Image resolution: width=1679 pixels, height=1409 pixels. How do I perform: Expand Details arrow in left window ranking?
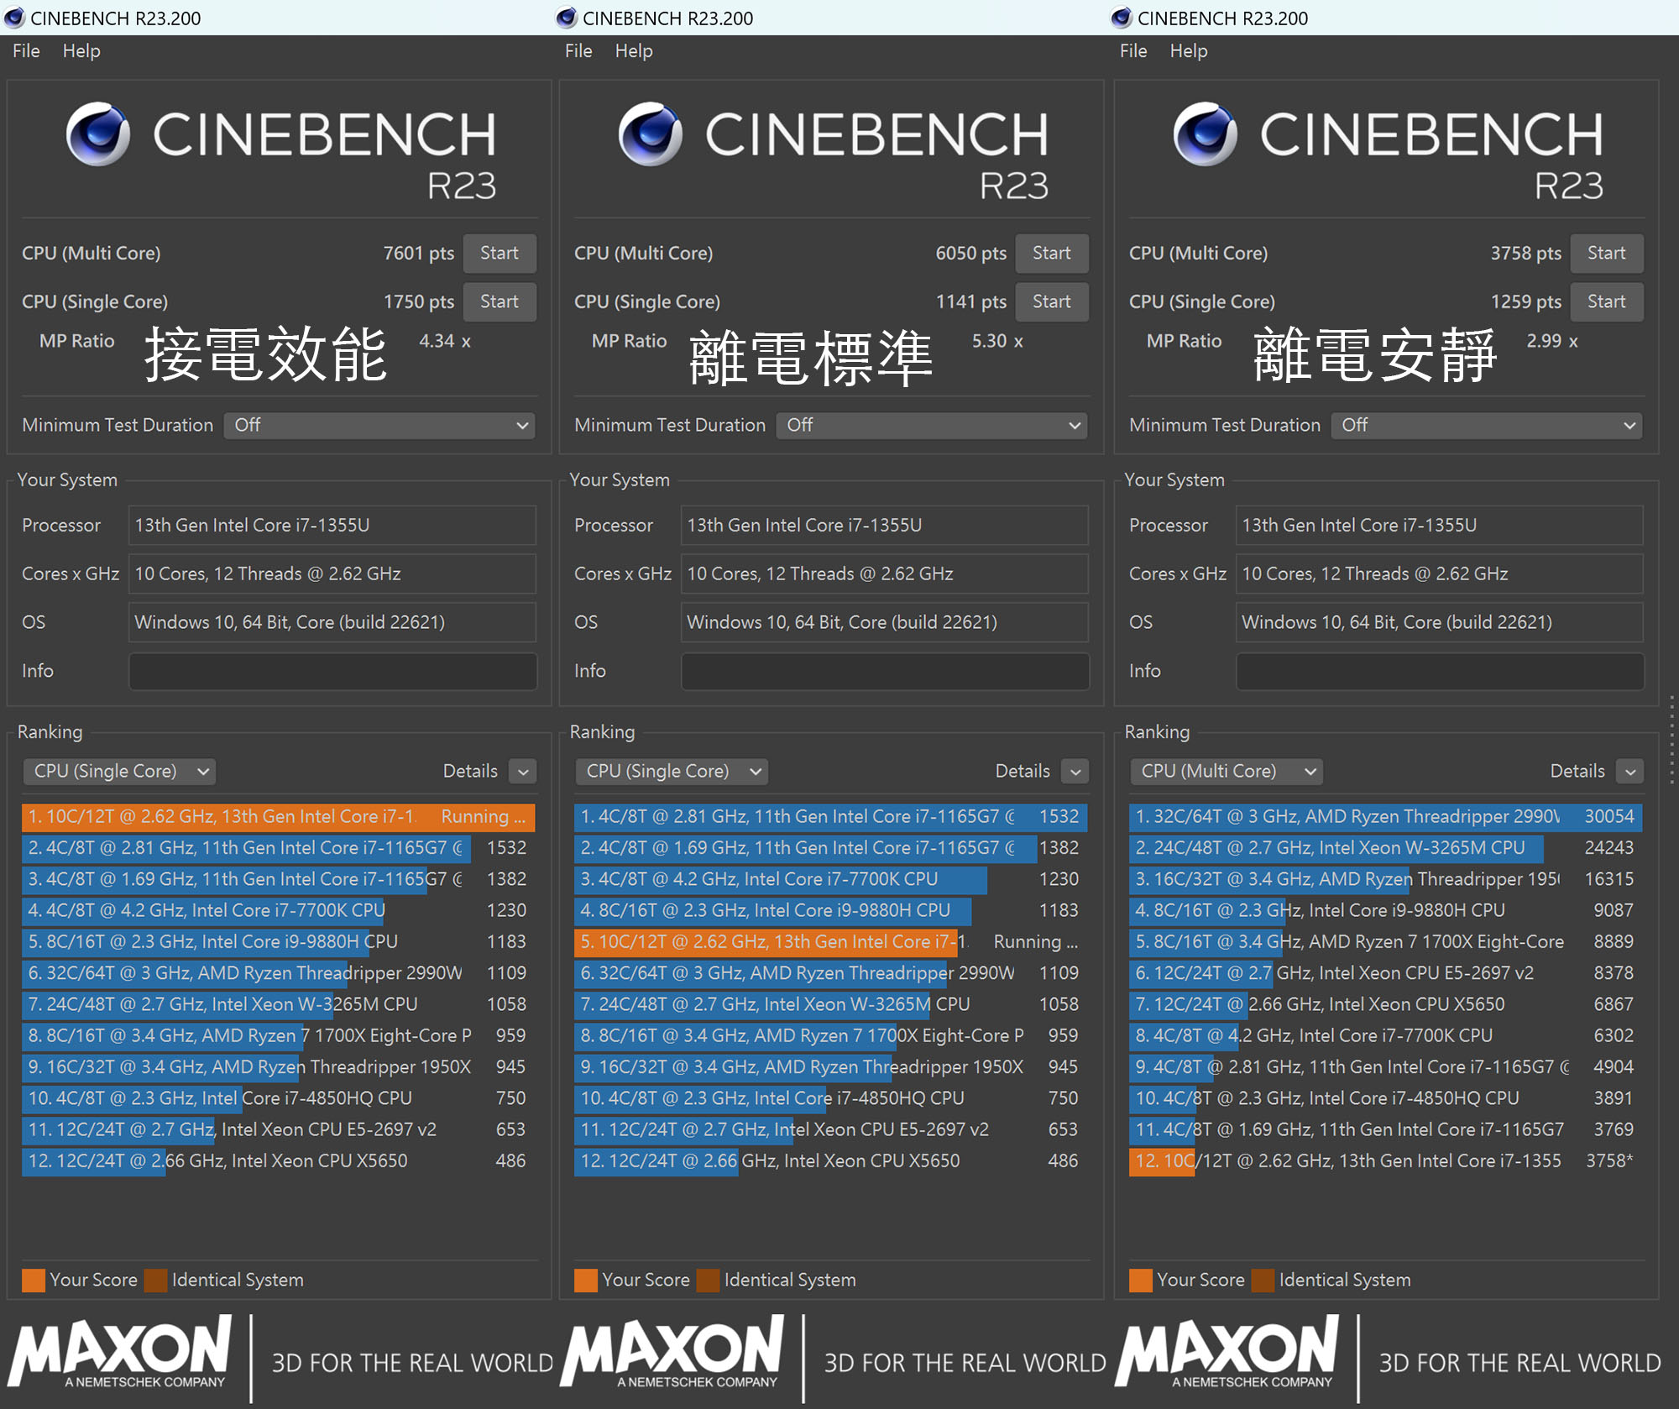(x=523, y=772)
